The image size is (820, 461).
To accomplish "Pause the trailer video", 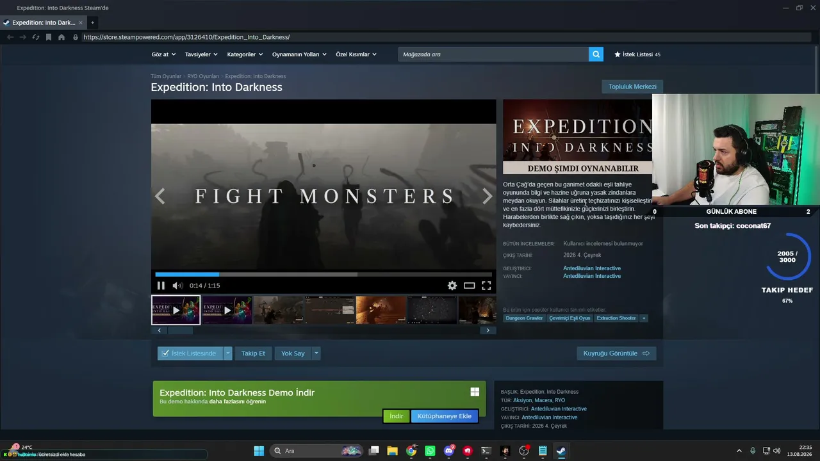I will pyautogui.click(x=161, y=286).
